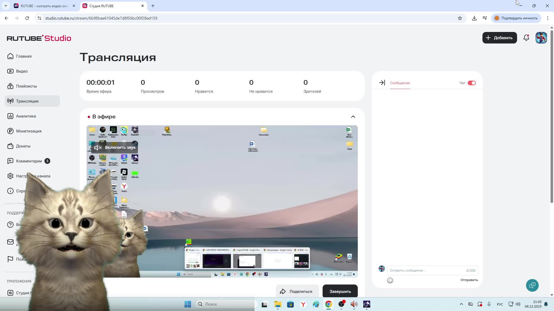This screenshot has height=311, width=554.
Task: Open the Добавить button in header
Action: (499, 38)
